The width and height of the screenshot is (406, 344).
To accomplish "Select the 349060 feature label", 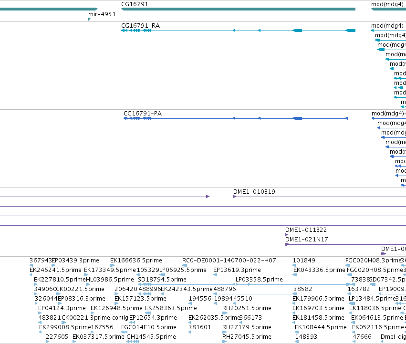I will point(45,289).
